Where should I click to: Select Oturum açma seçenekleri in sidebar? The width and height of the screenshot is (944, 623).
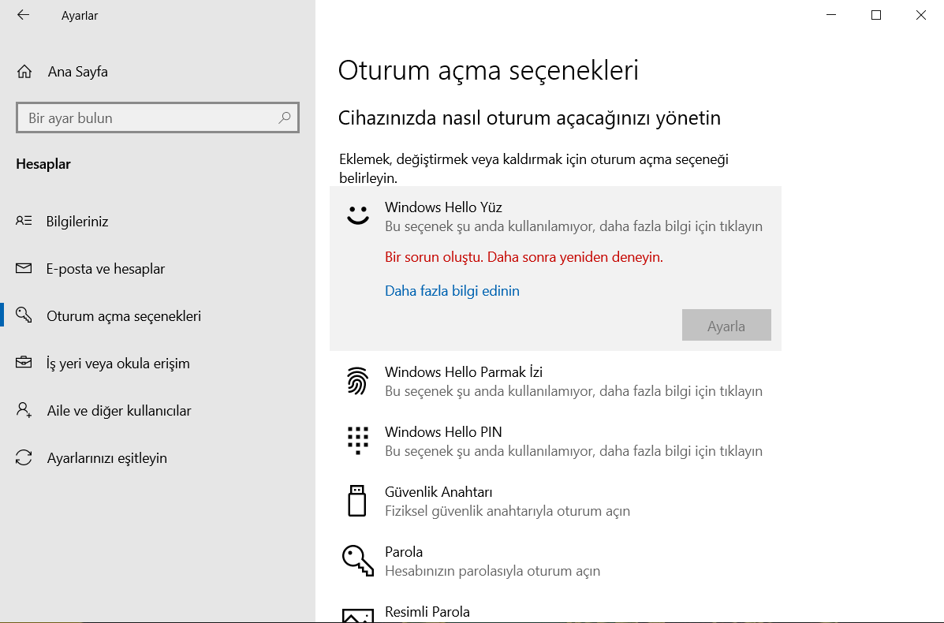coord(158,316)
